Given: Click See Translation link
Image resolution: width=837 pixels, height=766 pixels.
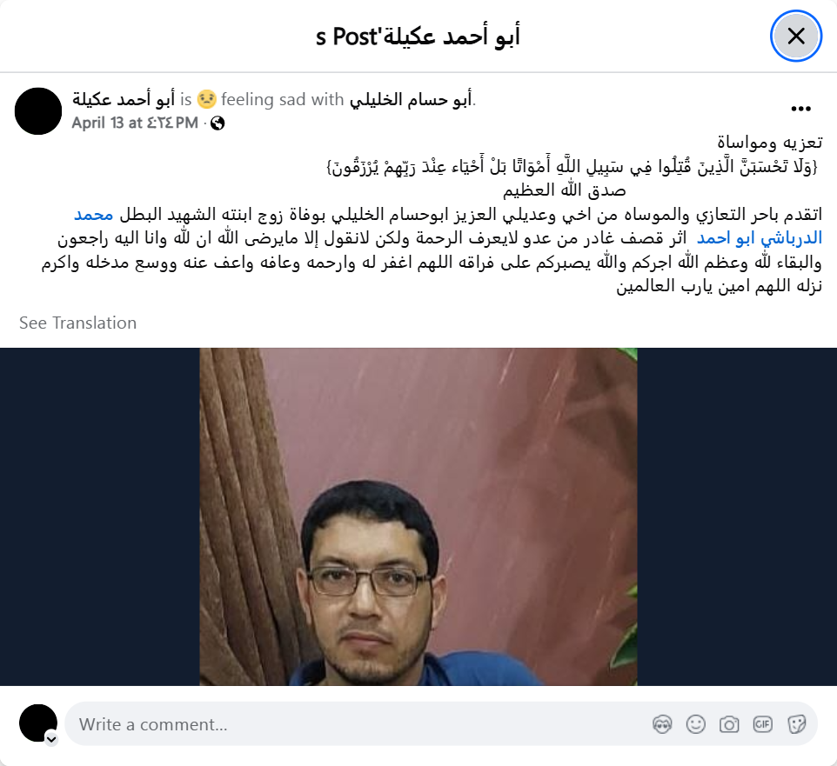Looking at the screenshot, I should point(78,323).
